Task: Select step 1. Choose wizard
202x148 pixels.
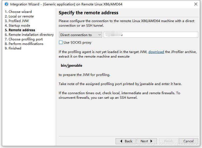Action: tap(18, 12)
